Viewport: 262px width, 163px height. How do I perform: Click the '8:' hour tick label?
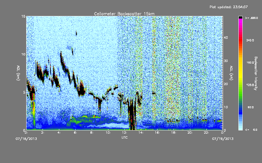[x=92, y=133]
